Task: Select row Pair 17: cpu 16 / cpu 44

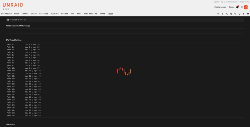Action: pyautogui.click(x=23, y=87)
